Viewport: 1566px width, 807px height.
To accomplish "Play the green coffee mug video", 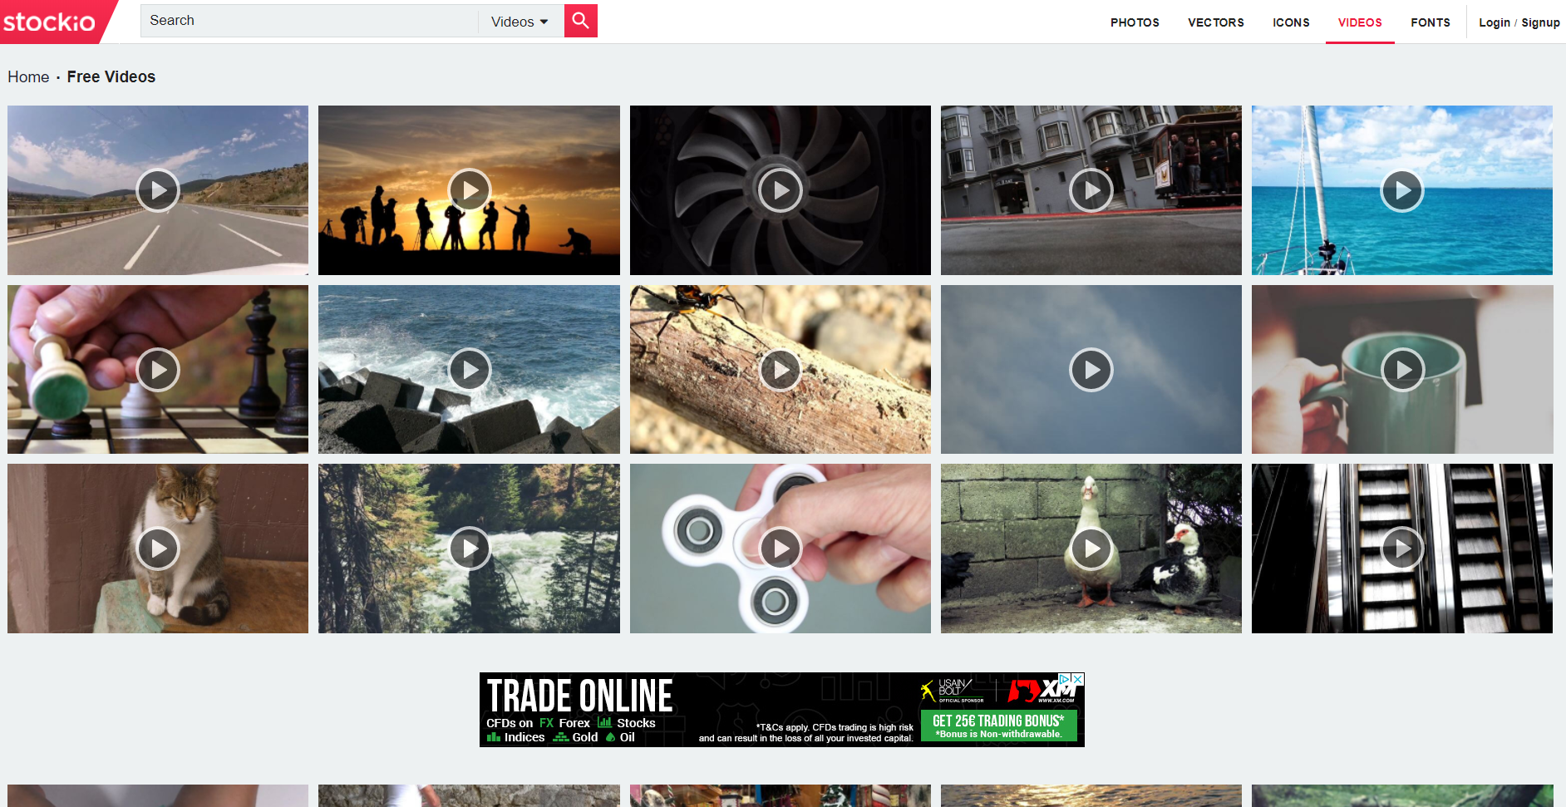I will click(1401, 370).
